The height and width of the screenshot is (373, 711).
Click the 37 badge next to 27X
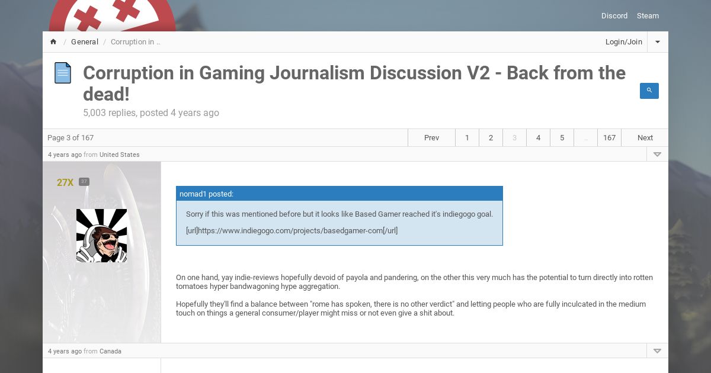pos(84,182)
